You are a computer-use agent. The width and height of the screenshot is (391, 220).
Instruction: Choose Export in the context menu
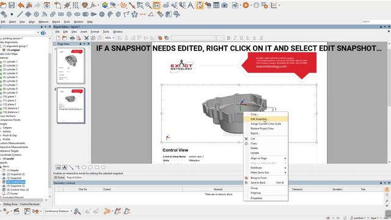pyautogui.click(x=266, y=133)
